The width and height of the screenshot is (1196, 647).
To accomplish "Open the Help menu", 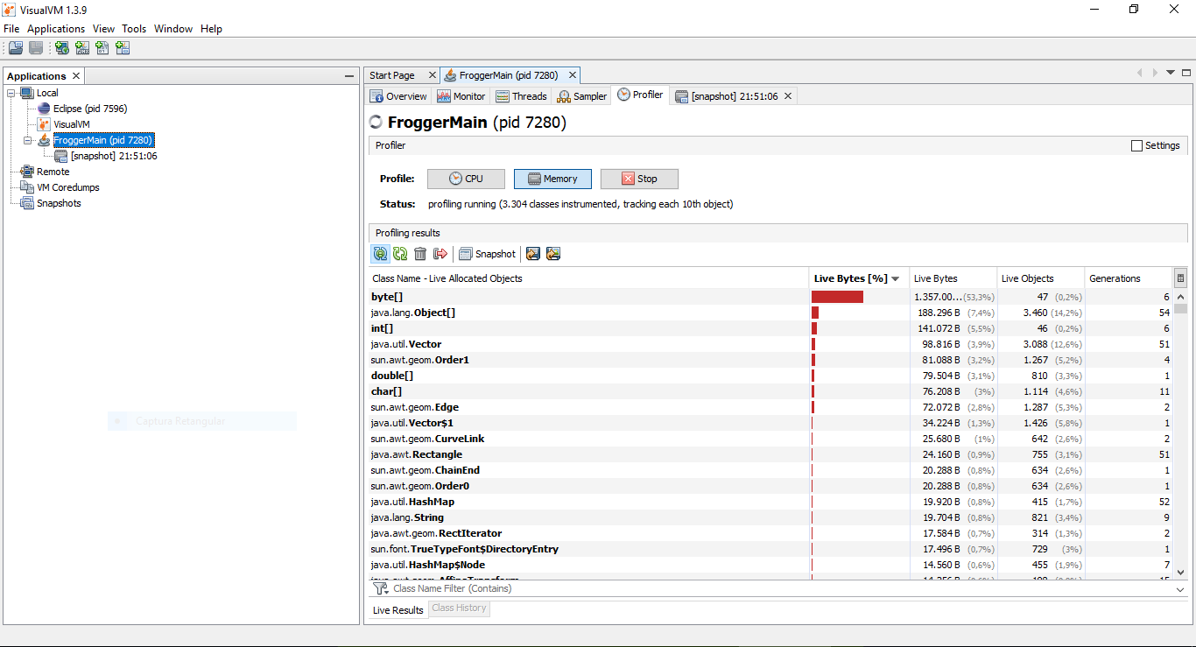I will 211,29.
